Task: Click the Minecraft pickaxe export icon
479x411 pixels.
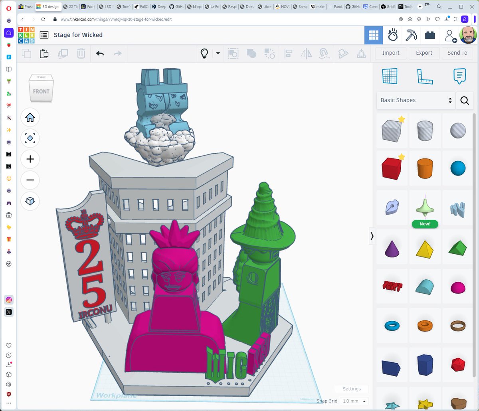Action: click(411, 35)
